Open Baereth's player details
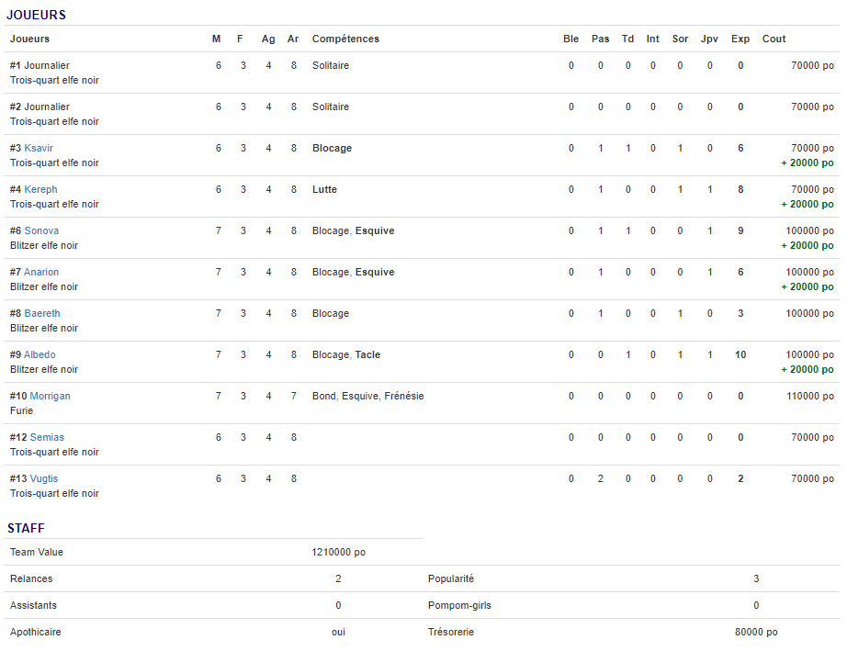Viewport: 847px width, 651px height. coord(42,313)
